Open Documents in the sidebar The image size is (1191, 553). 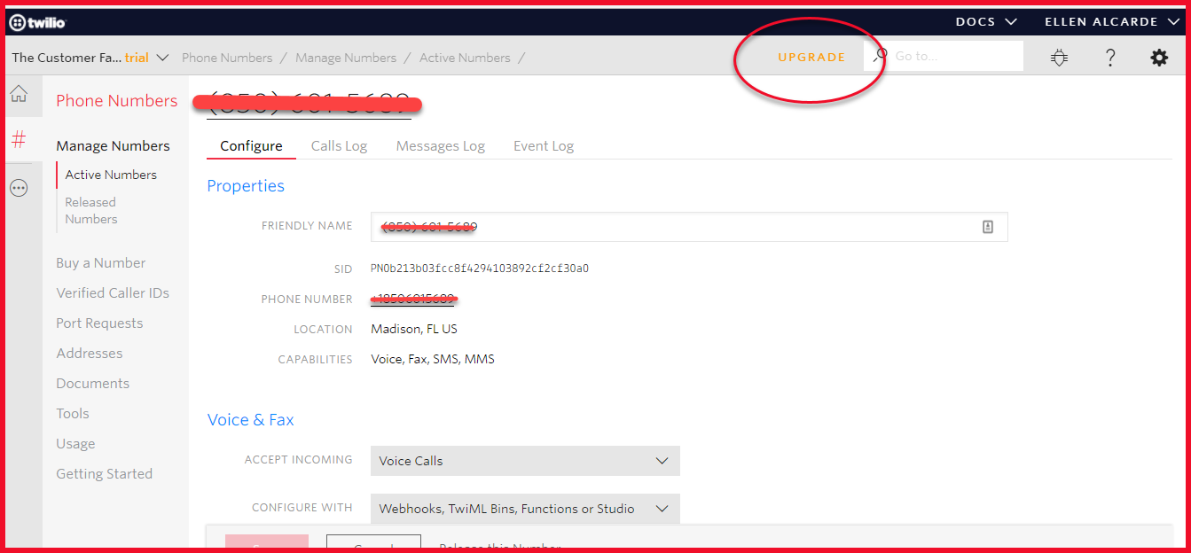pyautogui.click(x=92, y=384)
